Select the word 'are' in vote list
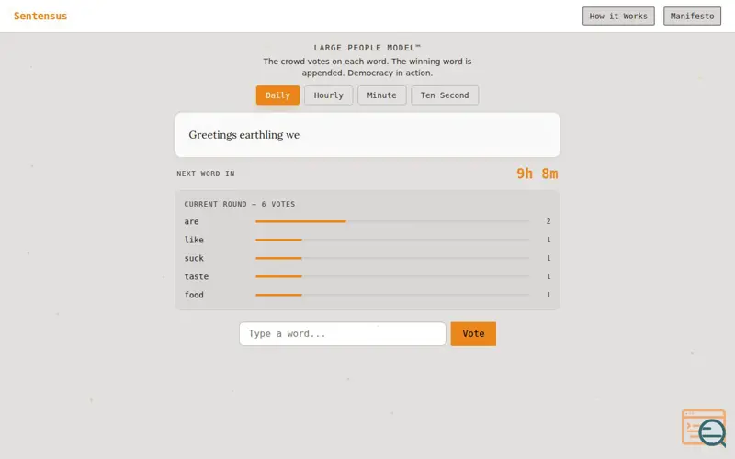 [191, 221]
